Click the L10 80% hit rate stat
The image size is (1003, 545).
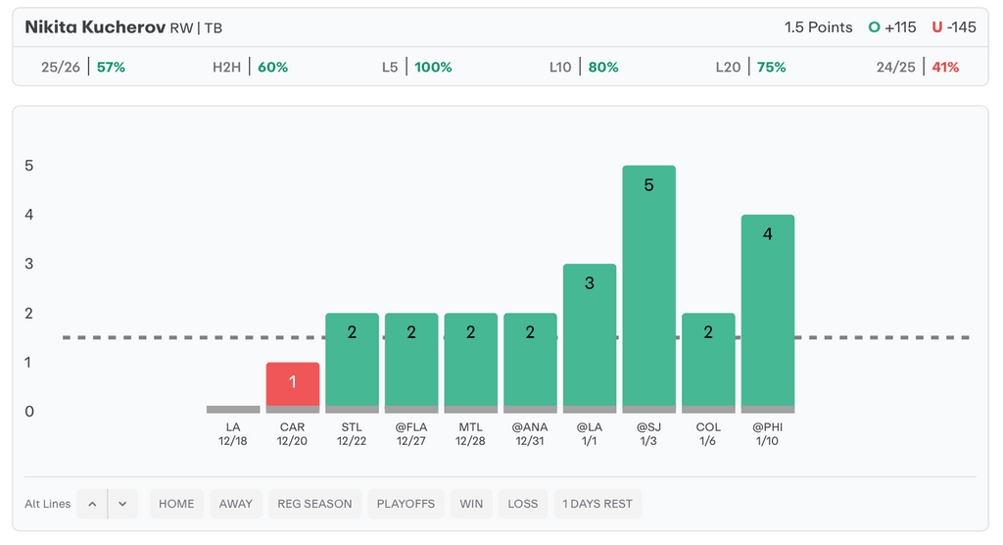tap(585, 68)
